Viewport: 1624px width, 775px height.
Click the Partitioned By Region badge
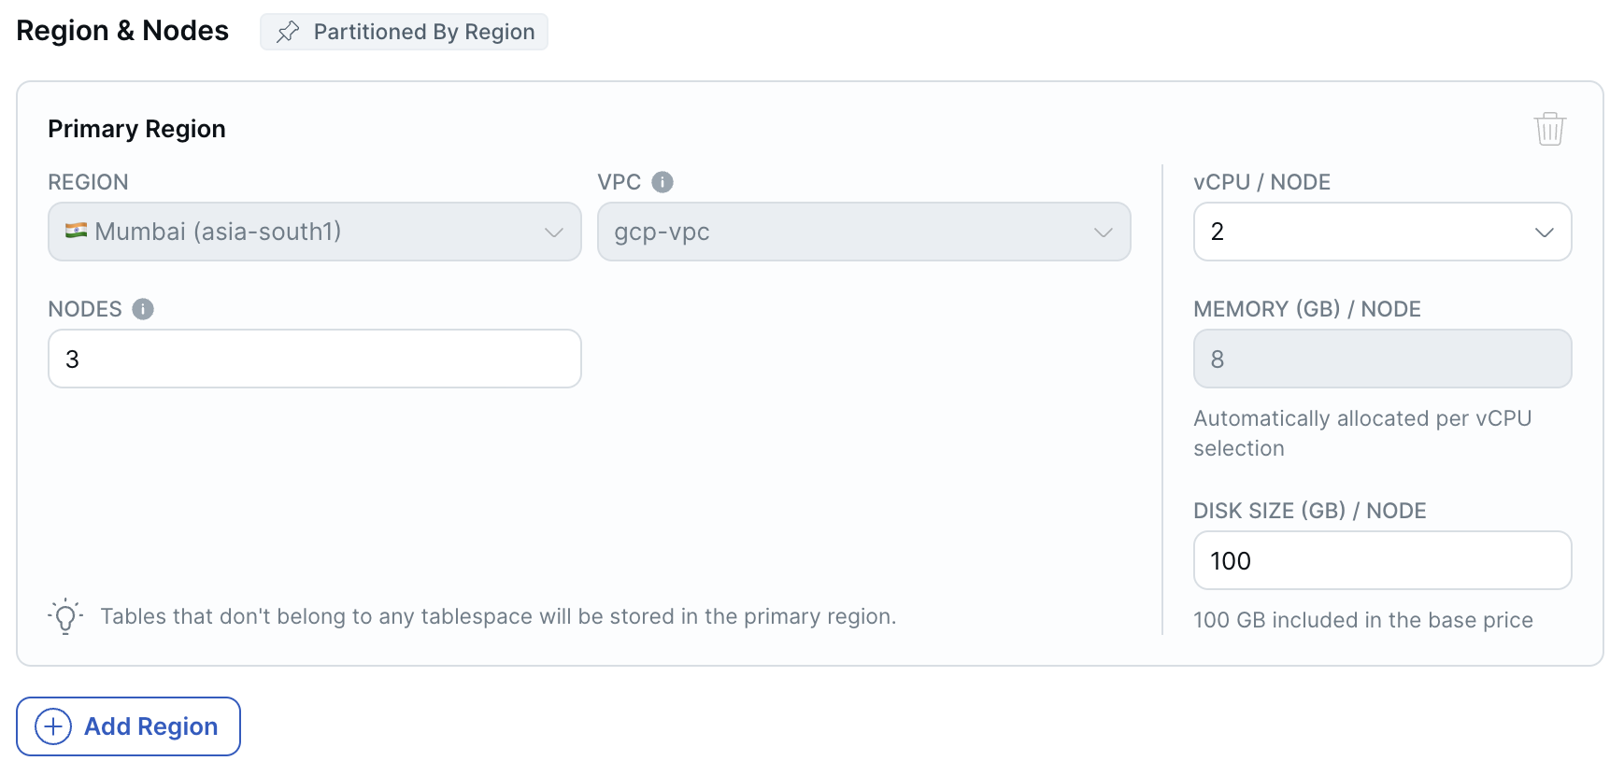tap(404, 32)
